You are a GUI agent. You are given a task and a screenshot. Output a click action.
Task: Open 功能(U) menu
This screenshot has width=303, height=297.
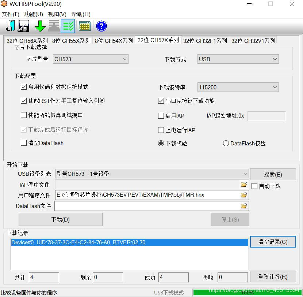[34, 14]
